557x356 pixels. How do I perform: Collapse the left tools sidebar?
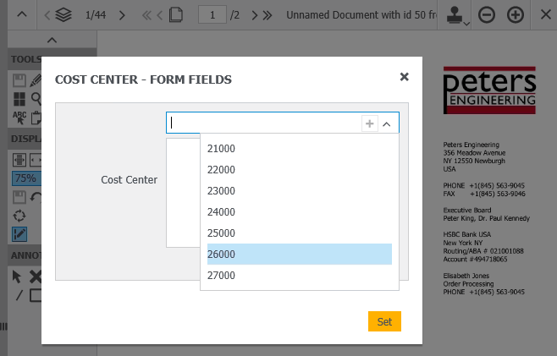tap(52, 41)
